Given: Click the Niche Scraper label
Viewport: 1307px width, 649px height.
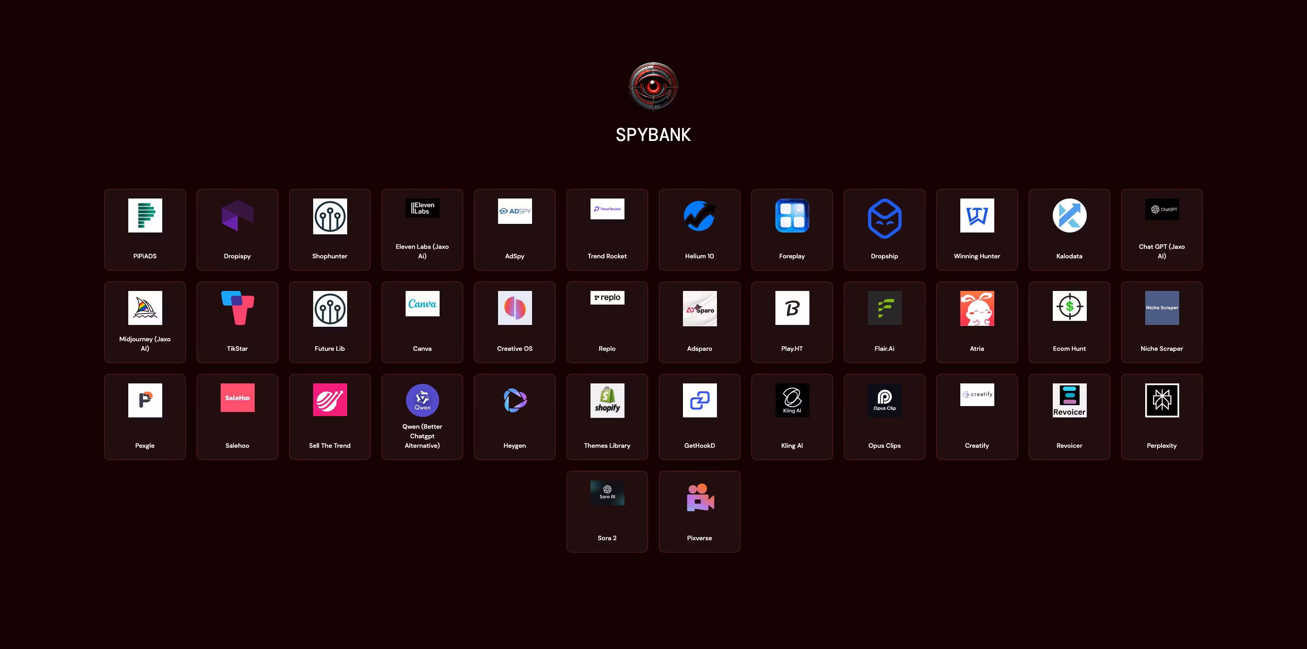Looking at the screenshot, I should click(1162, 349).
